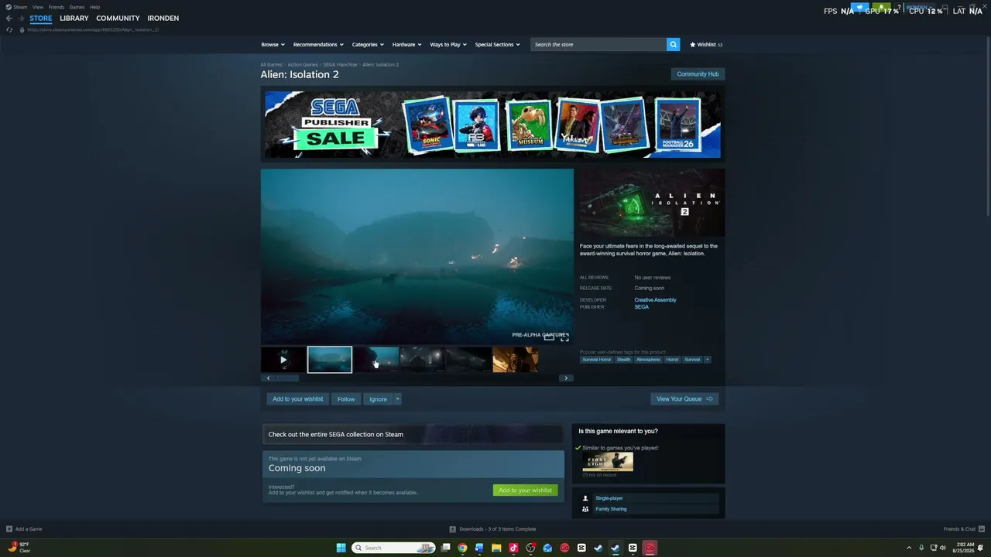991x557 pixels.
Task: Expand the Special Sections dropdown
Action: point(497,44)
